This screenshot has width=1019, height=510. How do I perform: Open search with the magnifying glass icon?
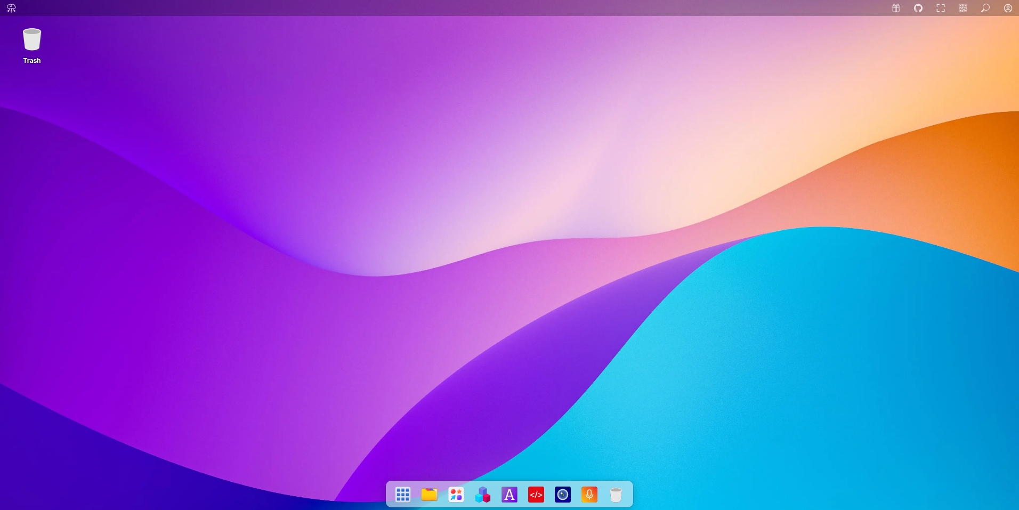[985, 8]
